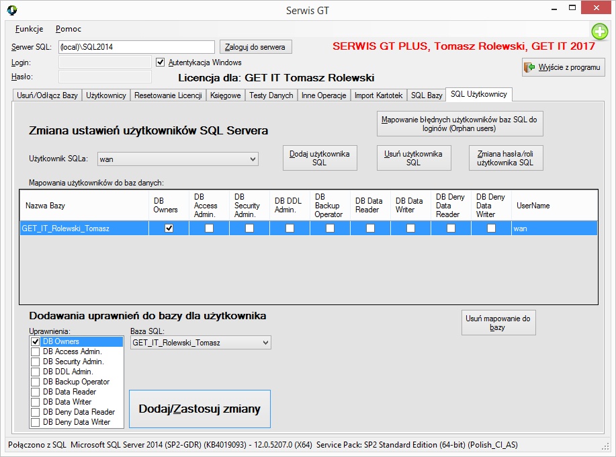
Task: Select the SQL Użytkownicy tab
Action: (x=479, y=94)
